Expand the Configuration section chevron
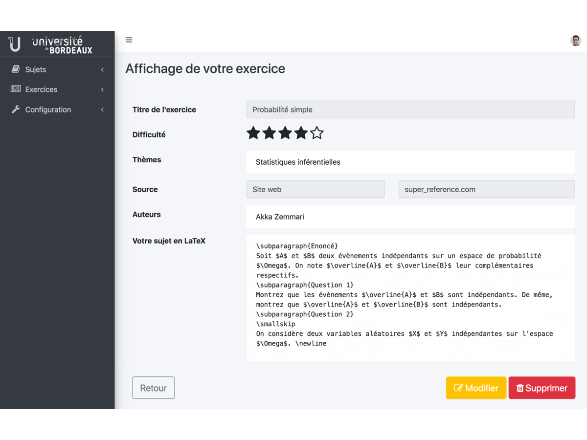Viewport: 587px width, 440px height. [x=102, y=110]
